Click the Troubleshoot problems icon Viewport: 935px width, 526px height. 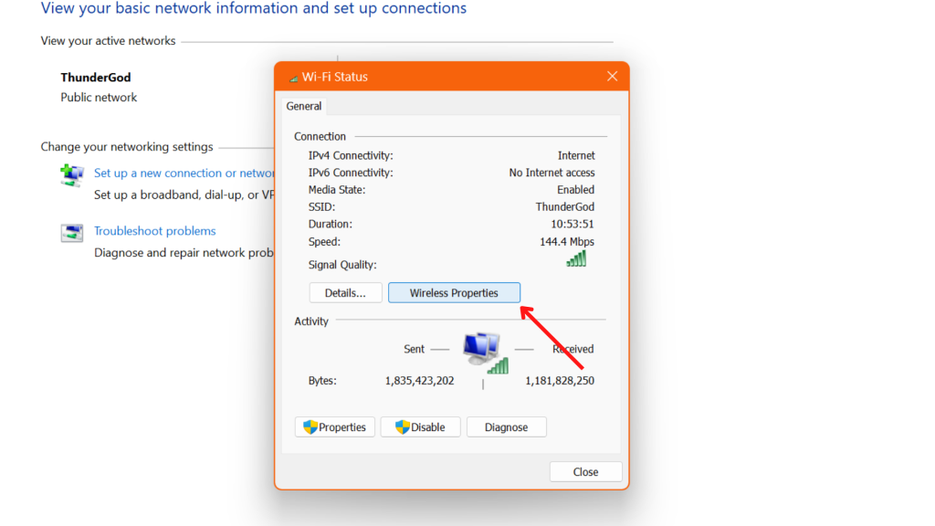(71, 233)
